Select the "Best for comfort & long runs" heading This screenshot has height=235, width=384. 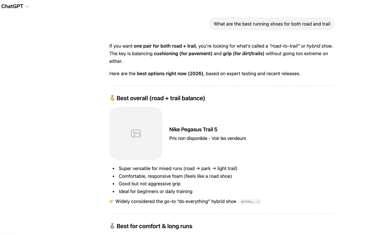point(154,226)
